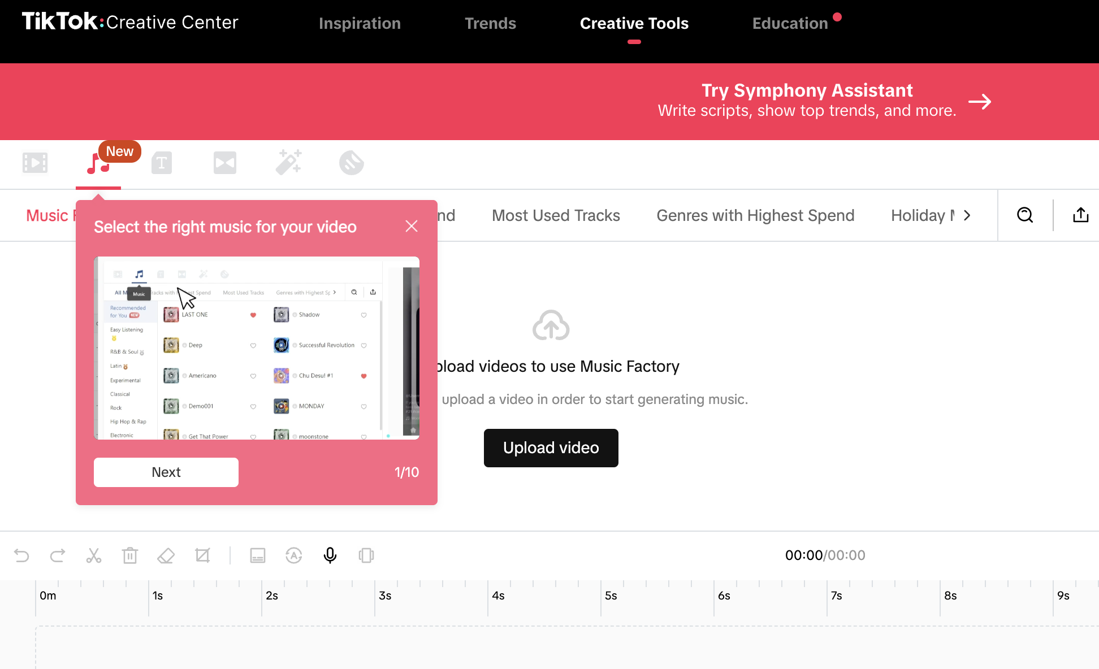Click the 1/10 tutorial step counter
1099x669 pixels.
tap(406, 472)
